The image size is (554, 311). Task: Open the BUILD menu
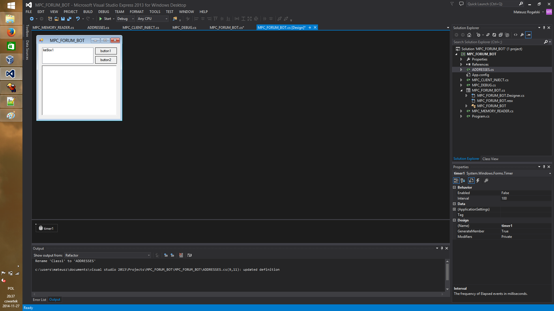point(88,12)
